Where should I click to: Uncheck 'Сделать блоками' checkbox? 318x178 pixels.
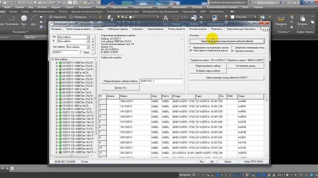coord(233,50)
